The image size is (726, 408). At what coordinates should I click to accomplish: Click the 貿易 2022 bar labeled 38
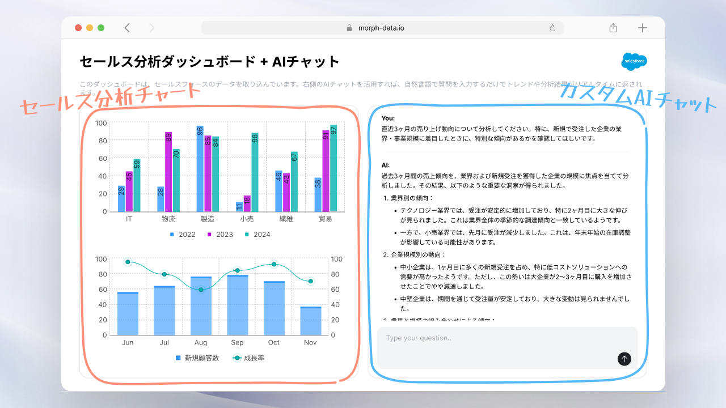tap(318, 195)
